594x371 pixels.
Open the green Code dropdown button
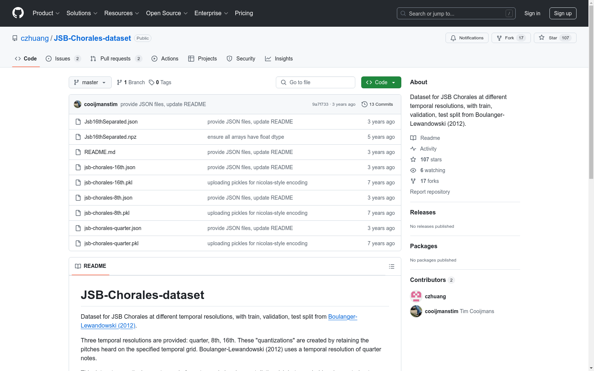[381, 82]
